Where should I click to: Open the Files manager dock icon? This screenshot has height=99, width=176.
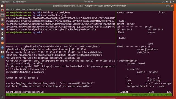(2, 20)
